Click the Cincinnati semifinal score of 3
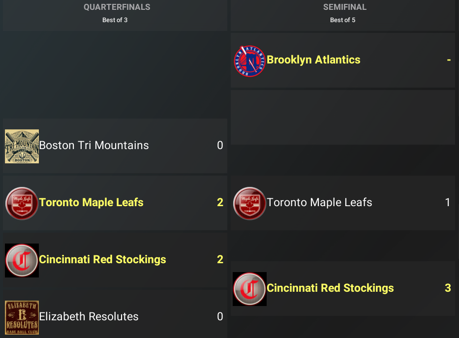459x338 pixels. click(448, 288)
